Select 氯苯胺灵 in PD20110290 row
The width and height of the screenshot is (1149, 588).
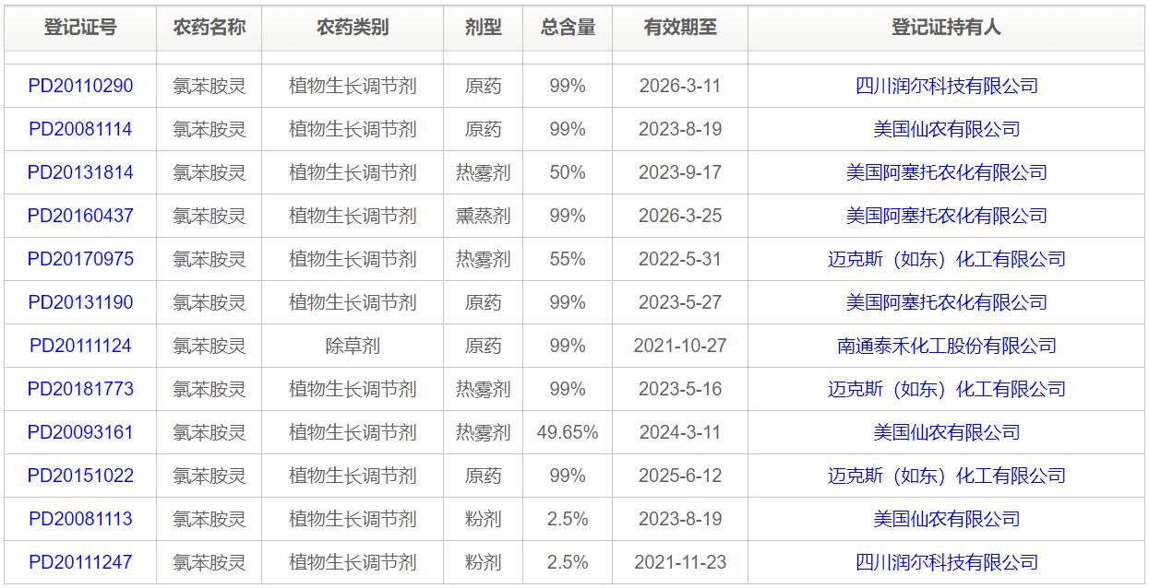pyautogui.click(x=209, y=86)
